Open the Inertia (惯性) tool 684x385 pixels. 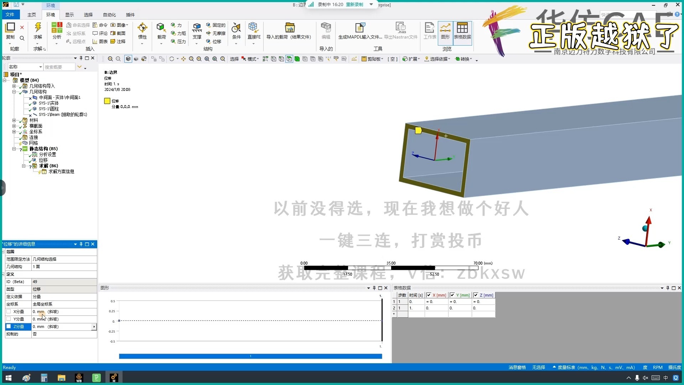[142, 28]
